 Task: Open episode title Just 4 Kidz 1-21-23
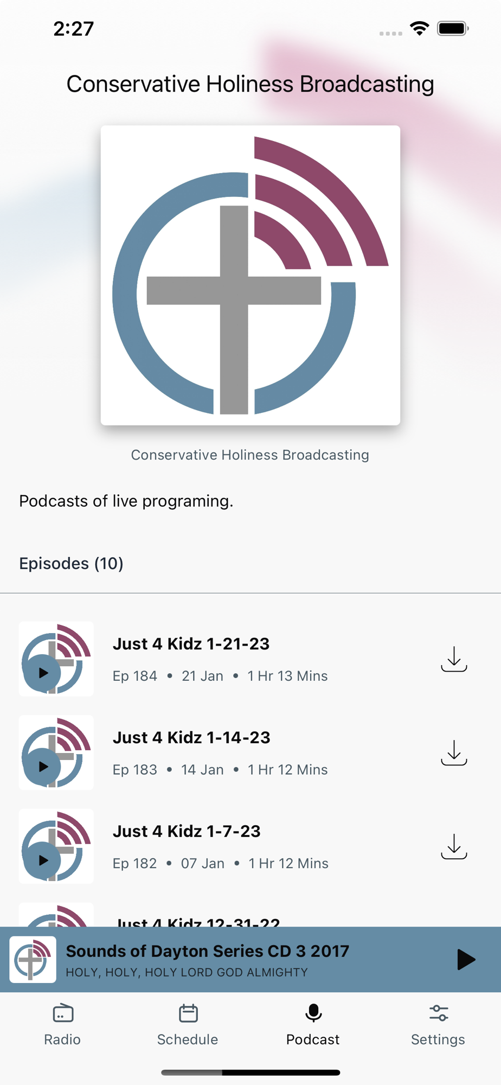point(191,644)
